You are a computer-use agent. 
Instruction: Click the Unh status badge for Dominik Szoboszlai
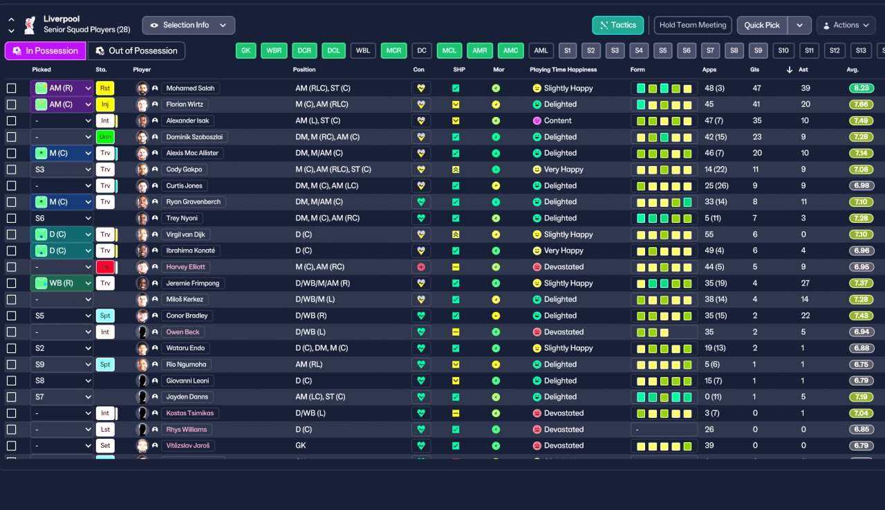click(105, 137)
